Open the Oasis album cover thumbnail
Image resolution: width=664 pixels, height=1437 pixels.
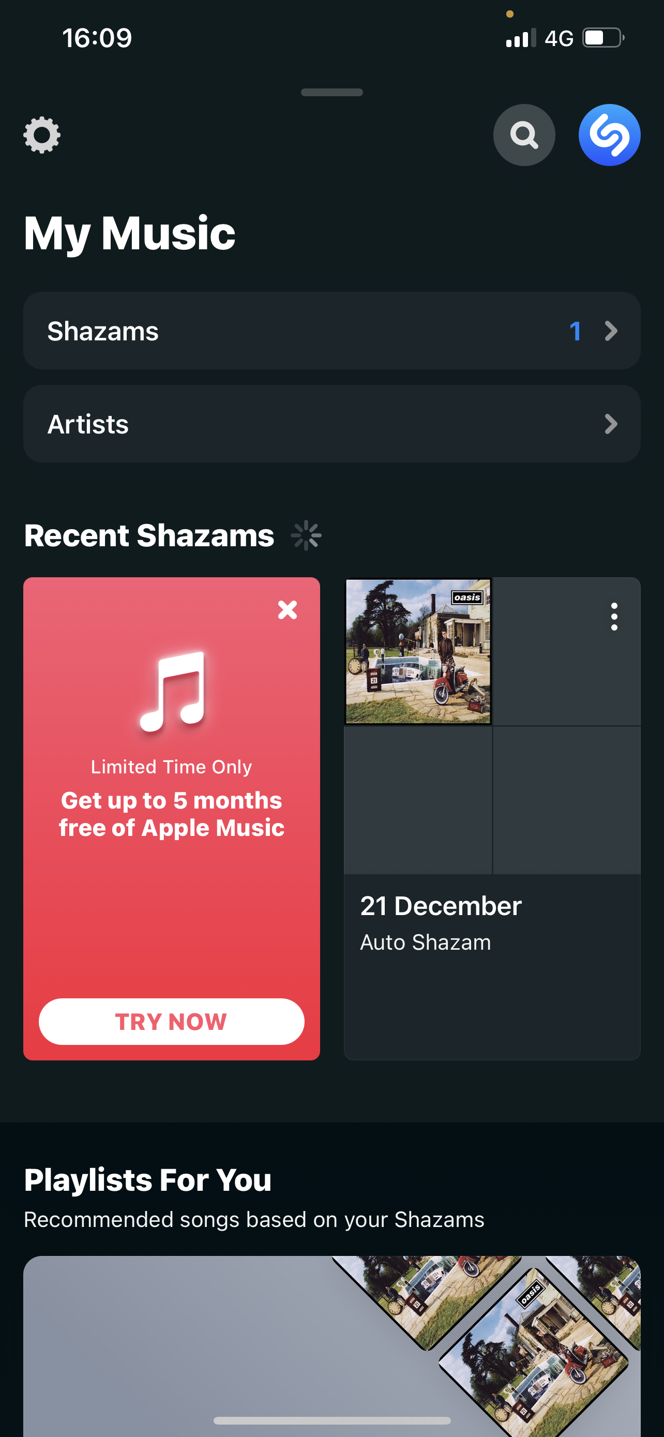(417, 651)
